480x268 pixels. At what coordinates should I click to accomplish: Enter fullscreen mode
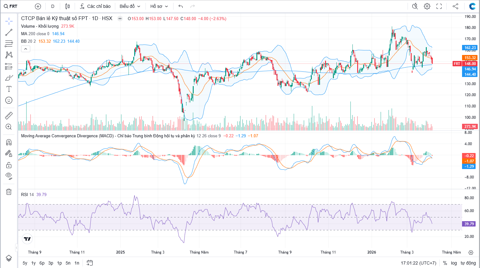click(439, 6)
